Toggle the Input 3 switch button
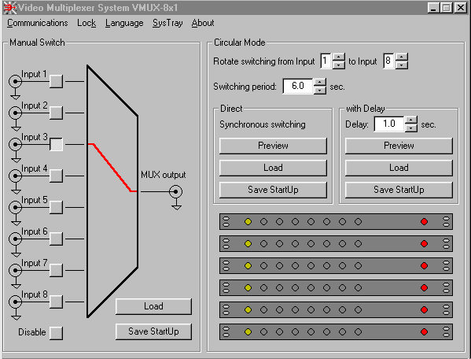471x359 pixels. 56,145
